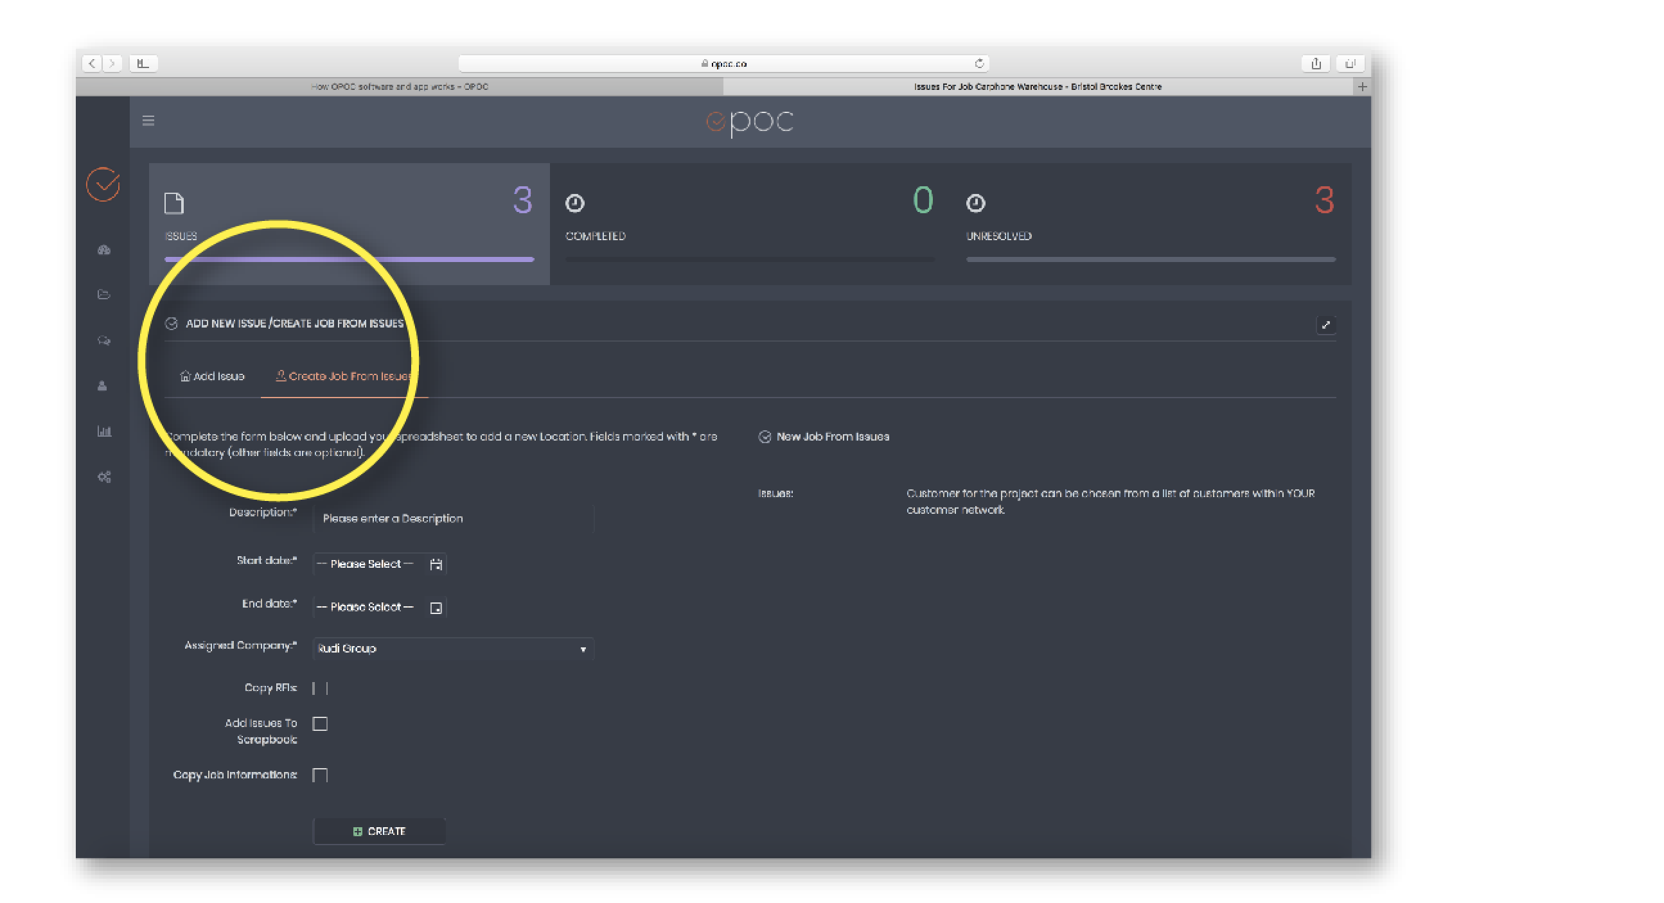Click the Issues purple progress bar
The width and height of the screenshot is (1664, 903).
pyautogui.click(x=349, y=259)
